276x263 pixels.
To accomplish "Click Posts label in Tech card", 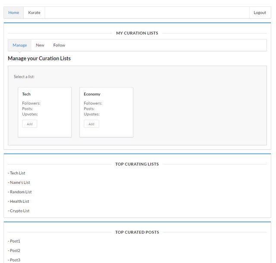I will (x=28, y=109).
